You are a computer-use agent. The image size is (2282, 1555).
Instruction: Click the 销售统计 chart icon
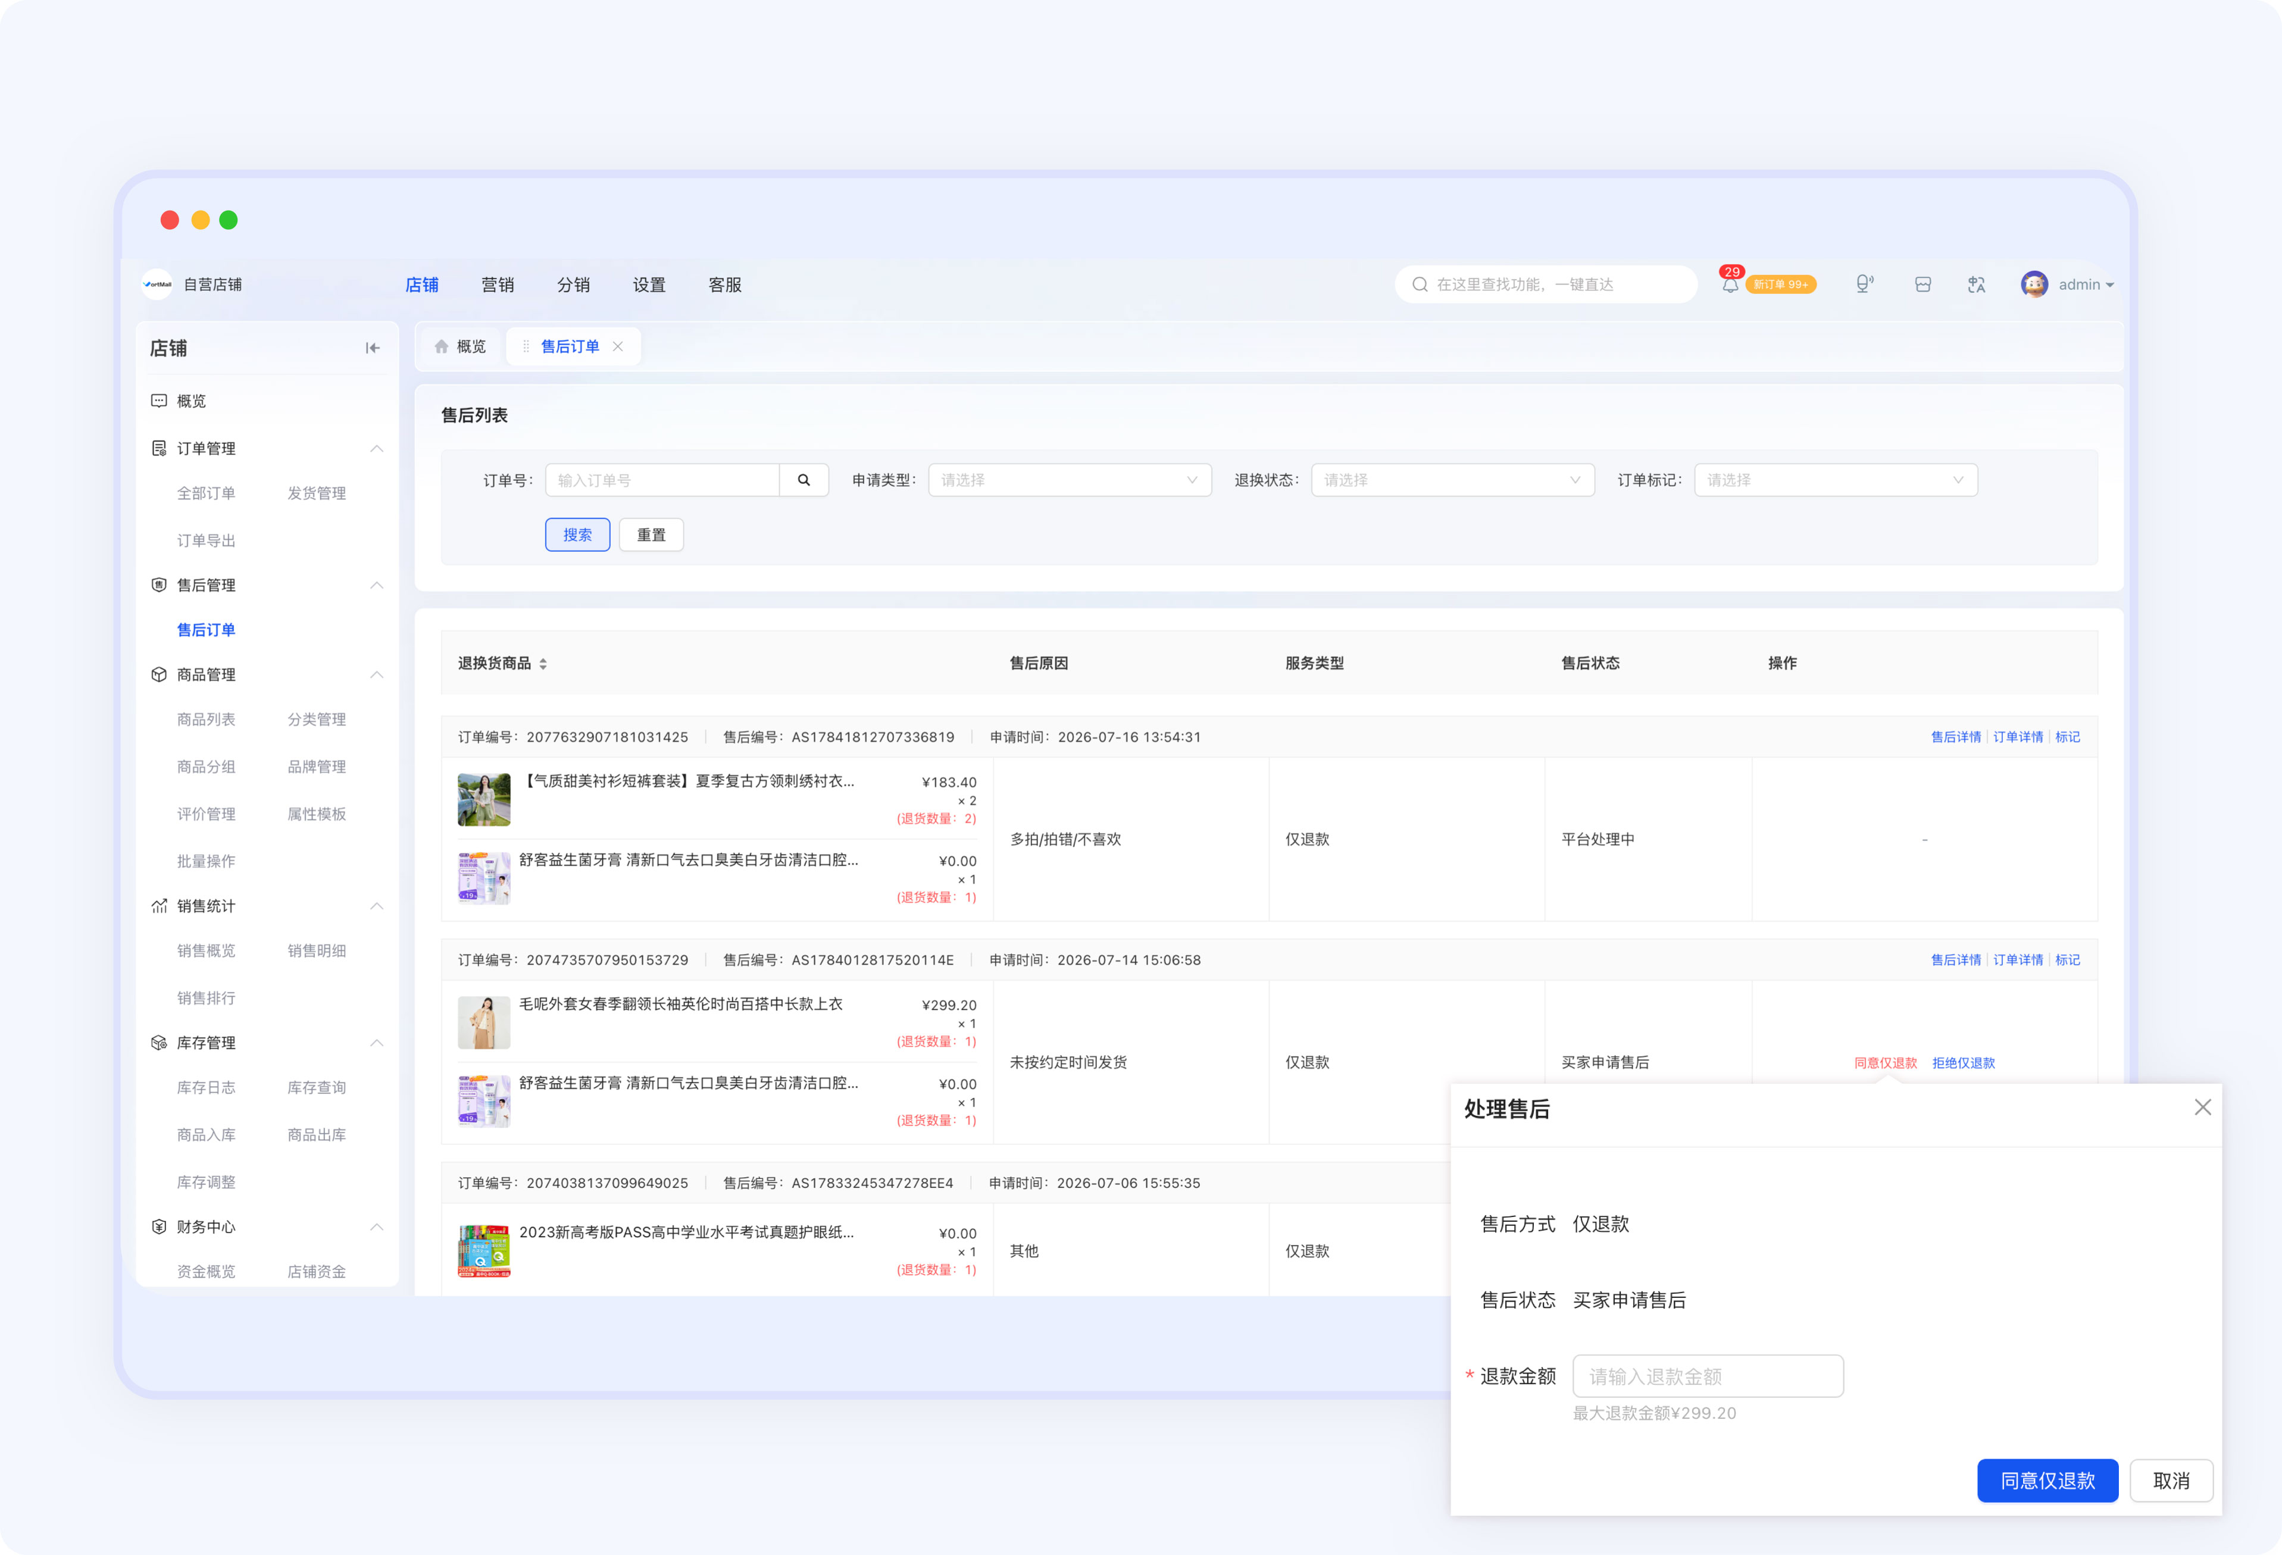point(159,906)
